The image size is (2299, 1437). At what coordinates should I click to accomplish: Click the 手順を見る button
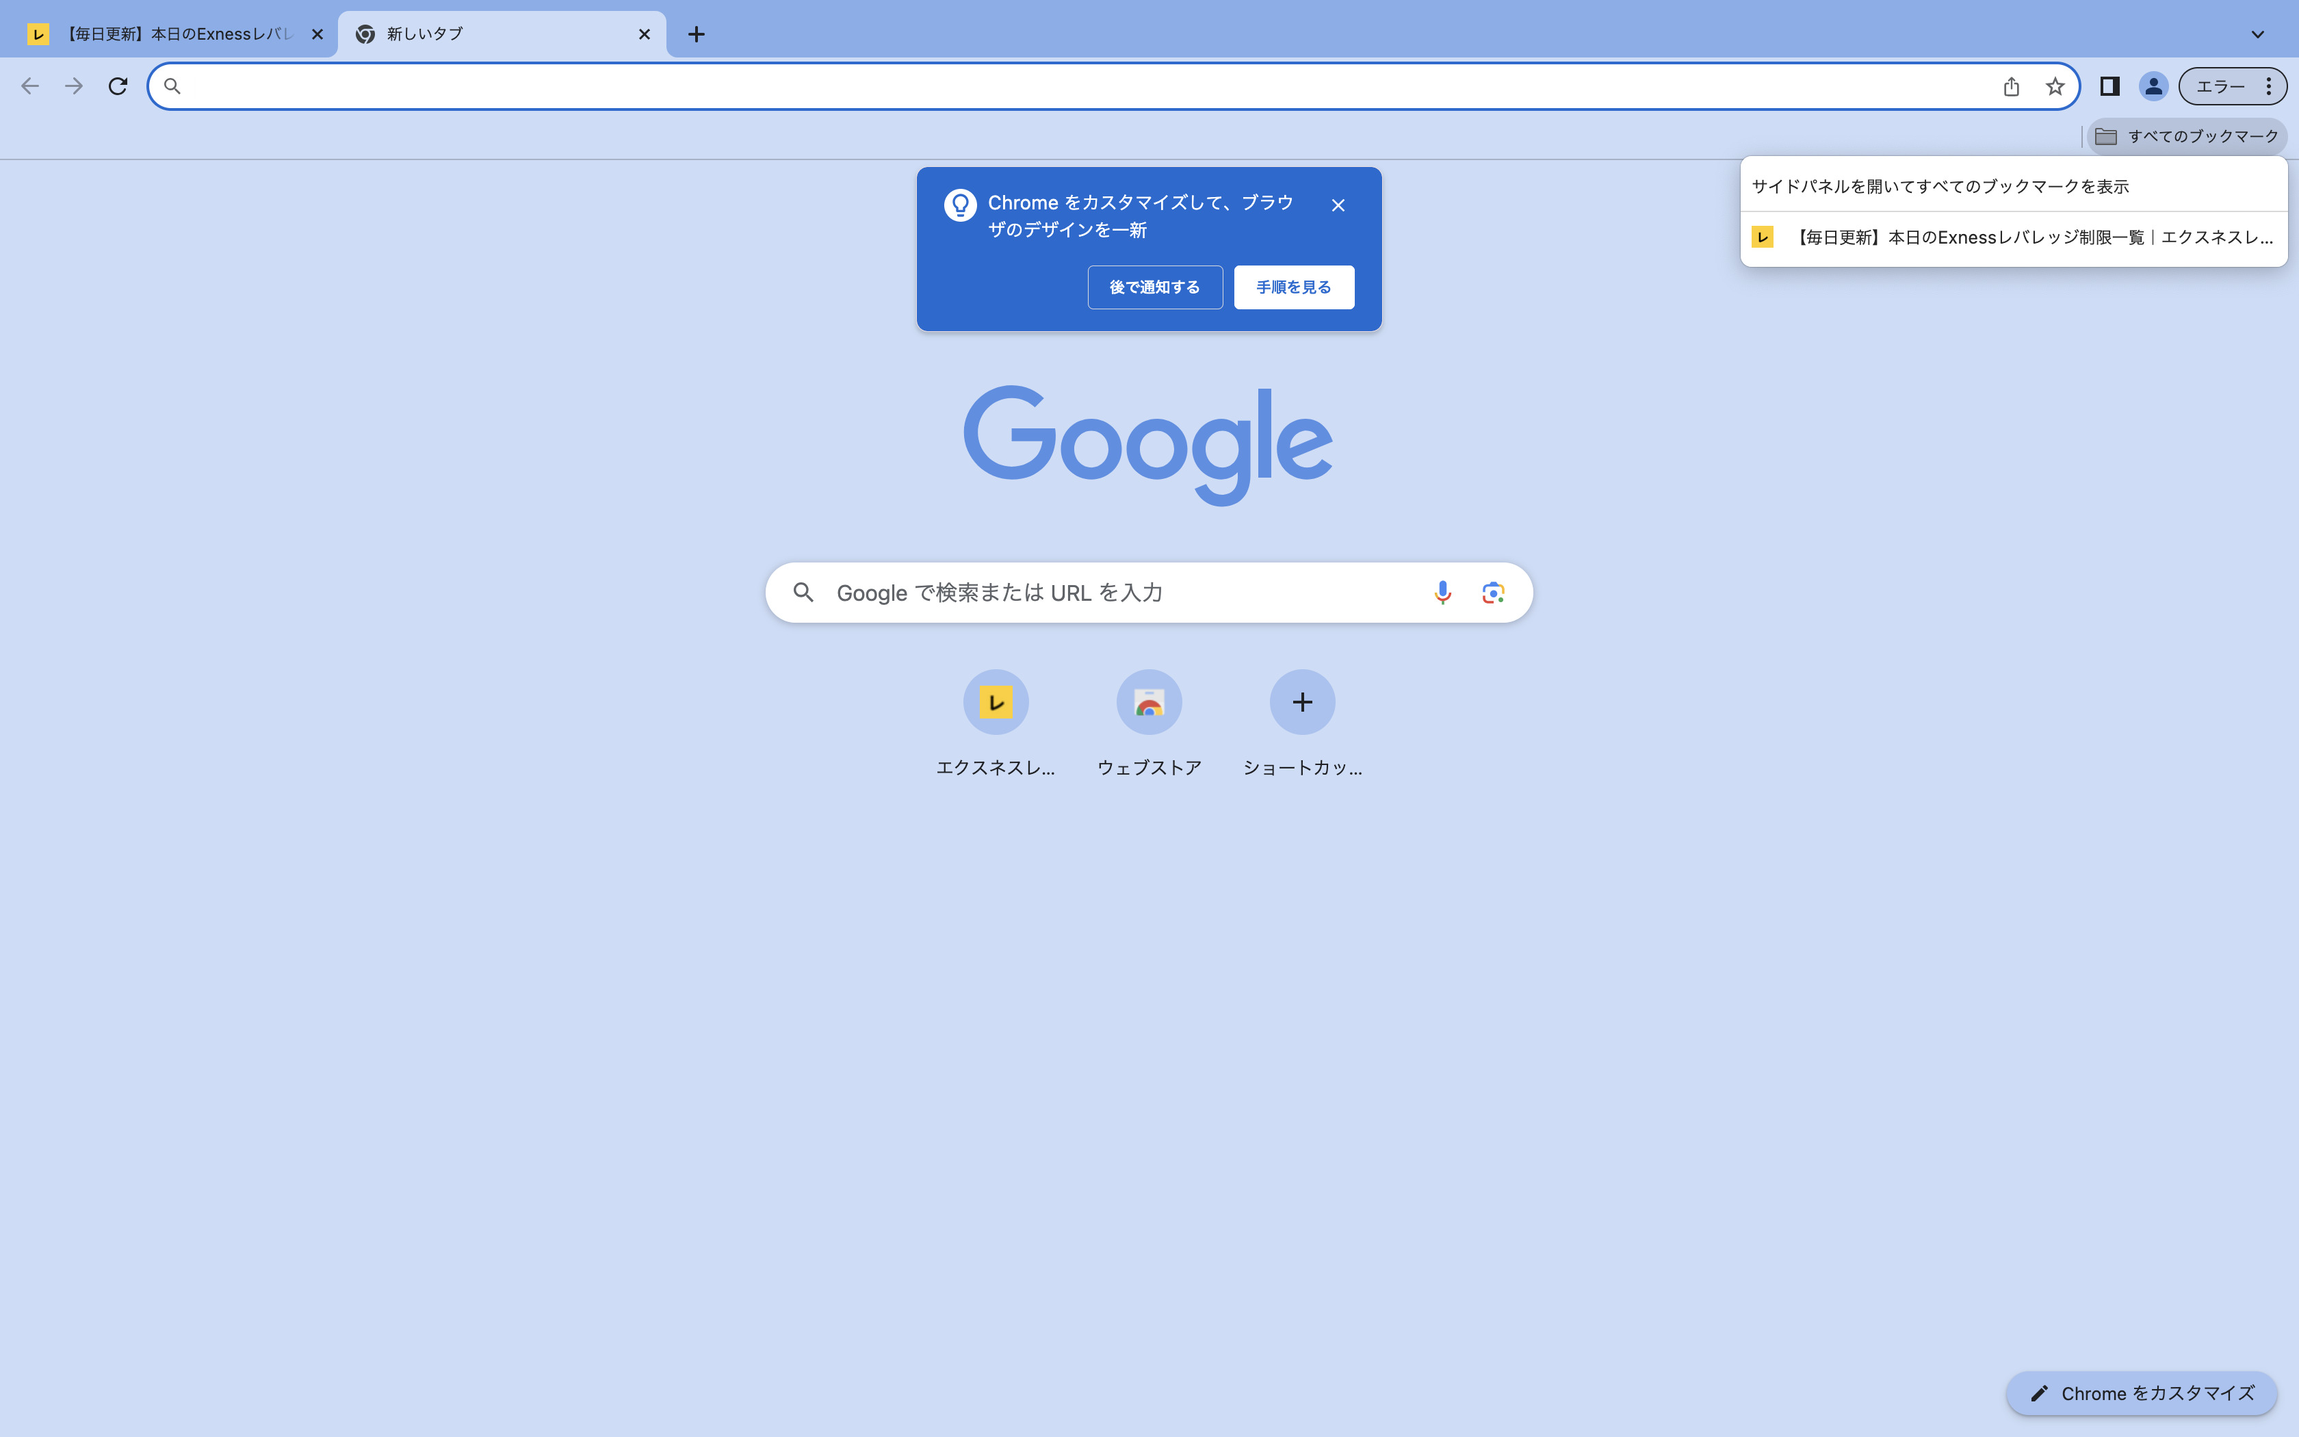(x=1293, y=287)
